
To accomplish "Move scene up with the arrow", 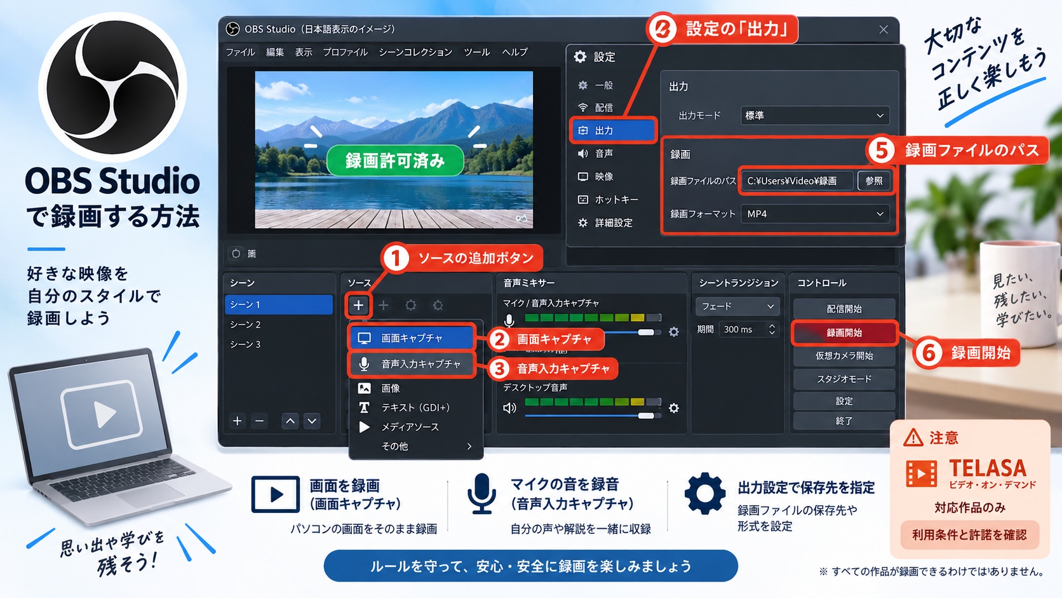I will click(x=290, y=421).
